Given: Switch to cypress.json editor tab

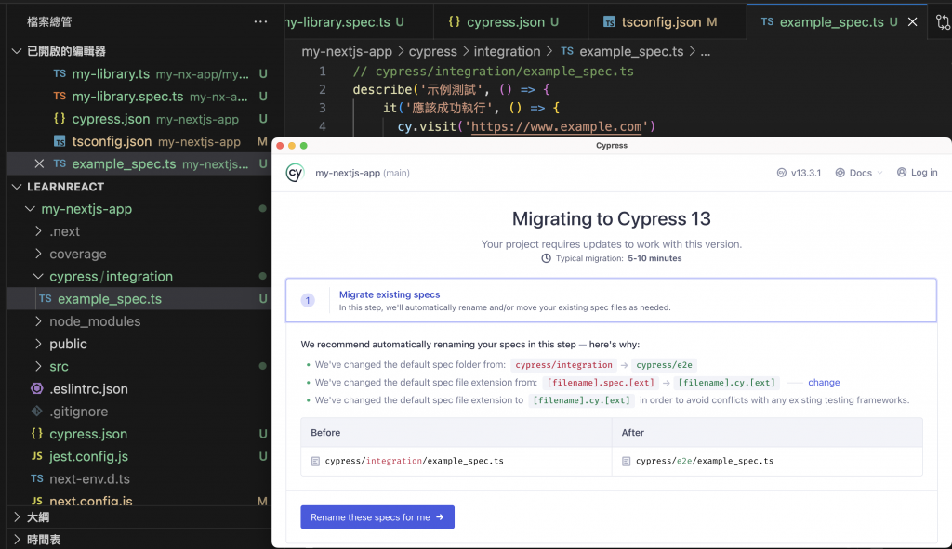Looking at the screenshot, I should click(510, 22).
